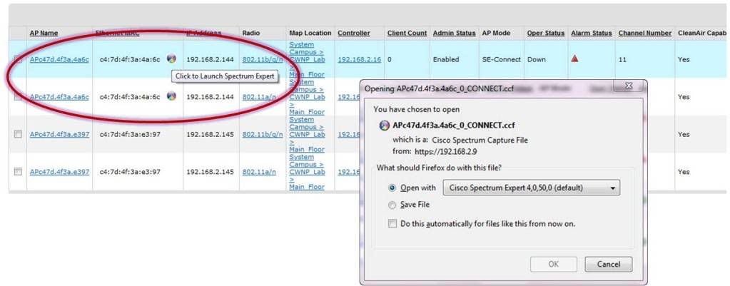The image size is (730, 286).
Task: Open 802.11b/g/n radio link for 192.168.2.144
Action: point(263,59)
